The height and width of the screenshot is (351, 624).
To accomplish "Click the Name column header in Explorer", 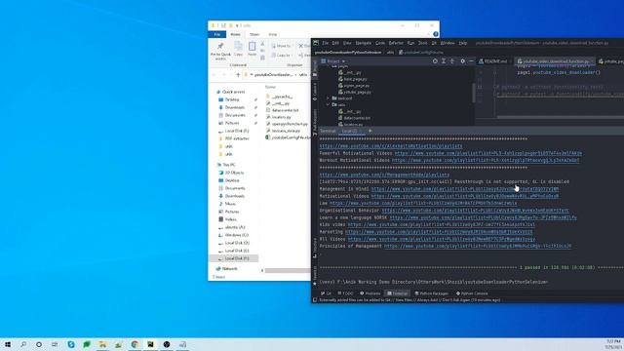I will (271, 87).
